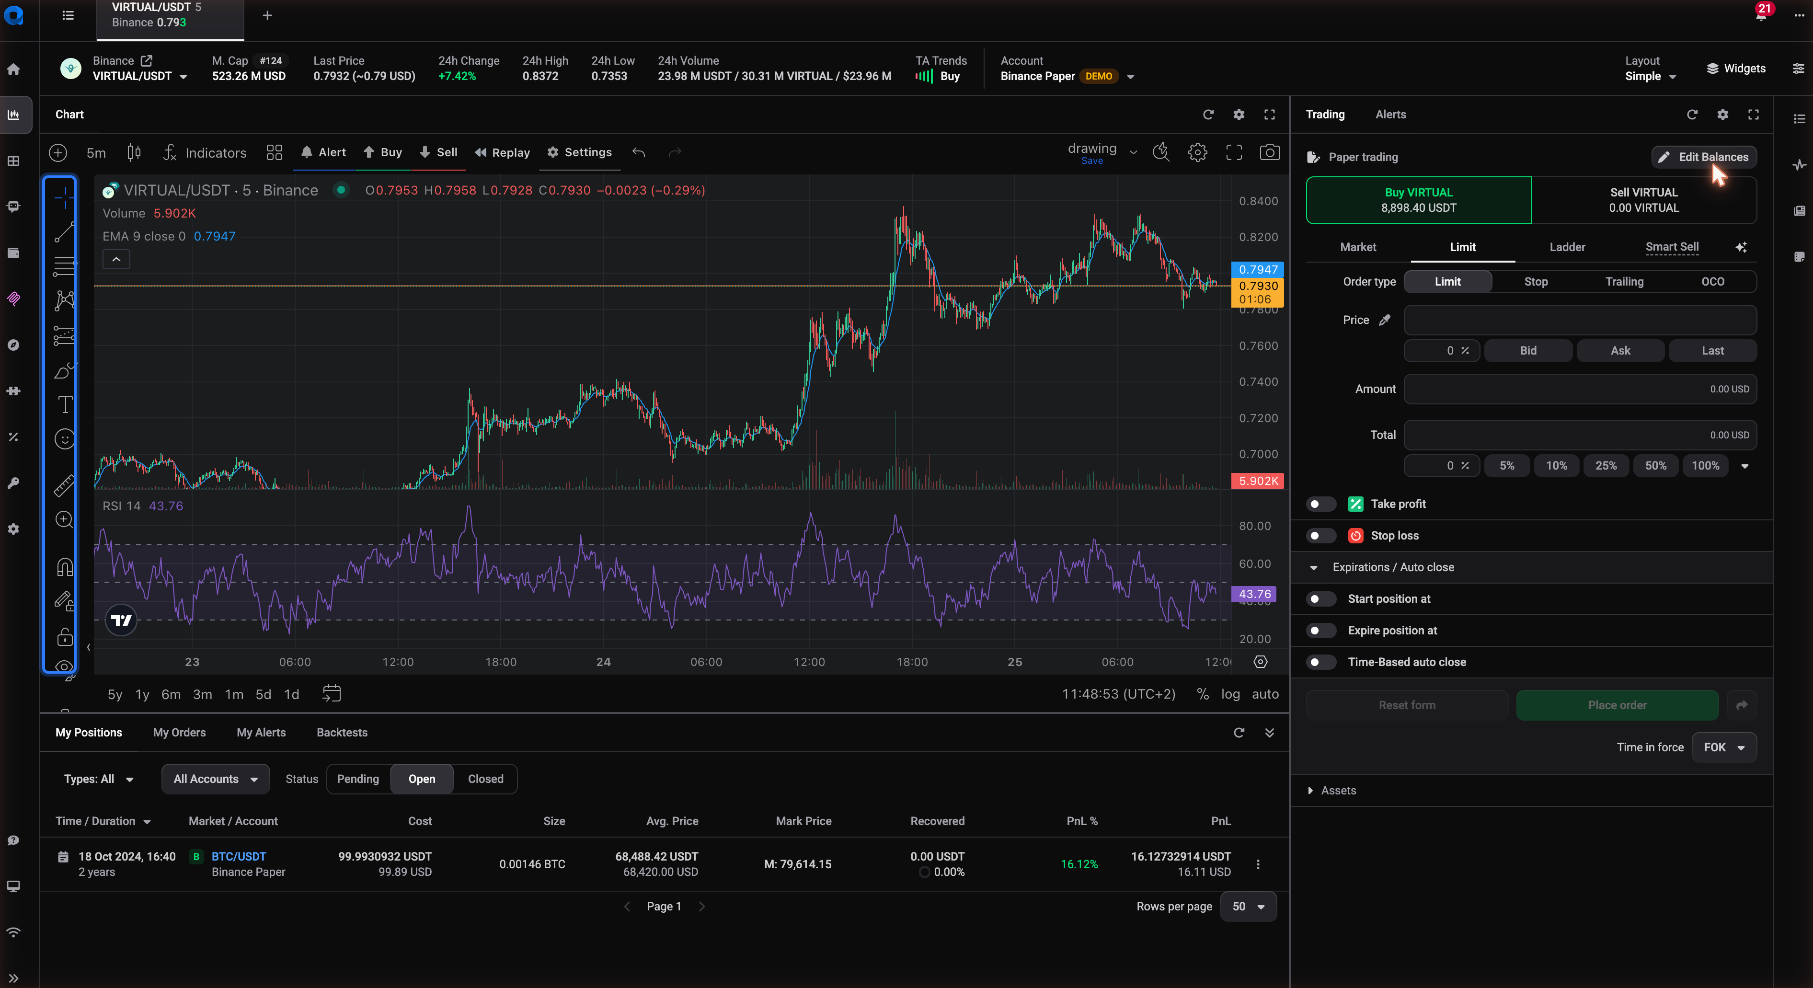Set total to 50% of balance
The width and height of the screenshot is (1813, 988).
(1656, 466)
